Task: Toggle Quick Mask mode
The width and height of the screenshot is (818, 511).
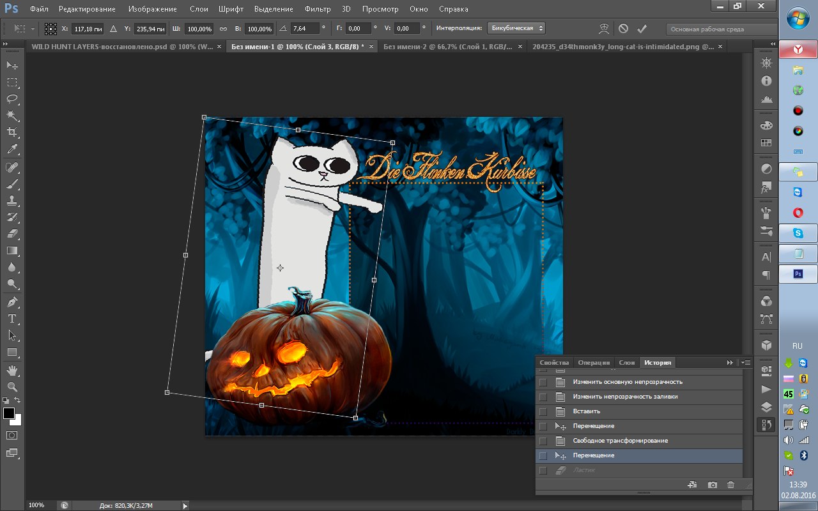Action: click(x=12, y=435)
